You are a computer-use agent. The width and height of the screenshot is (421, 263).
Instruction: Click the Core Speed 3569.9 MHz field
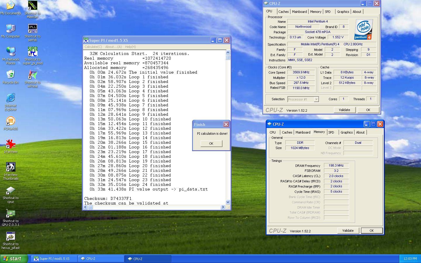[x=301, y=72]
